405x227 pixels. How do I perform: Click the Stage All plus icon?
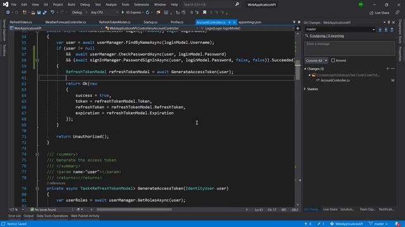387,69
